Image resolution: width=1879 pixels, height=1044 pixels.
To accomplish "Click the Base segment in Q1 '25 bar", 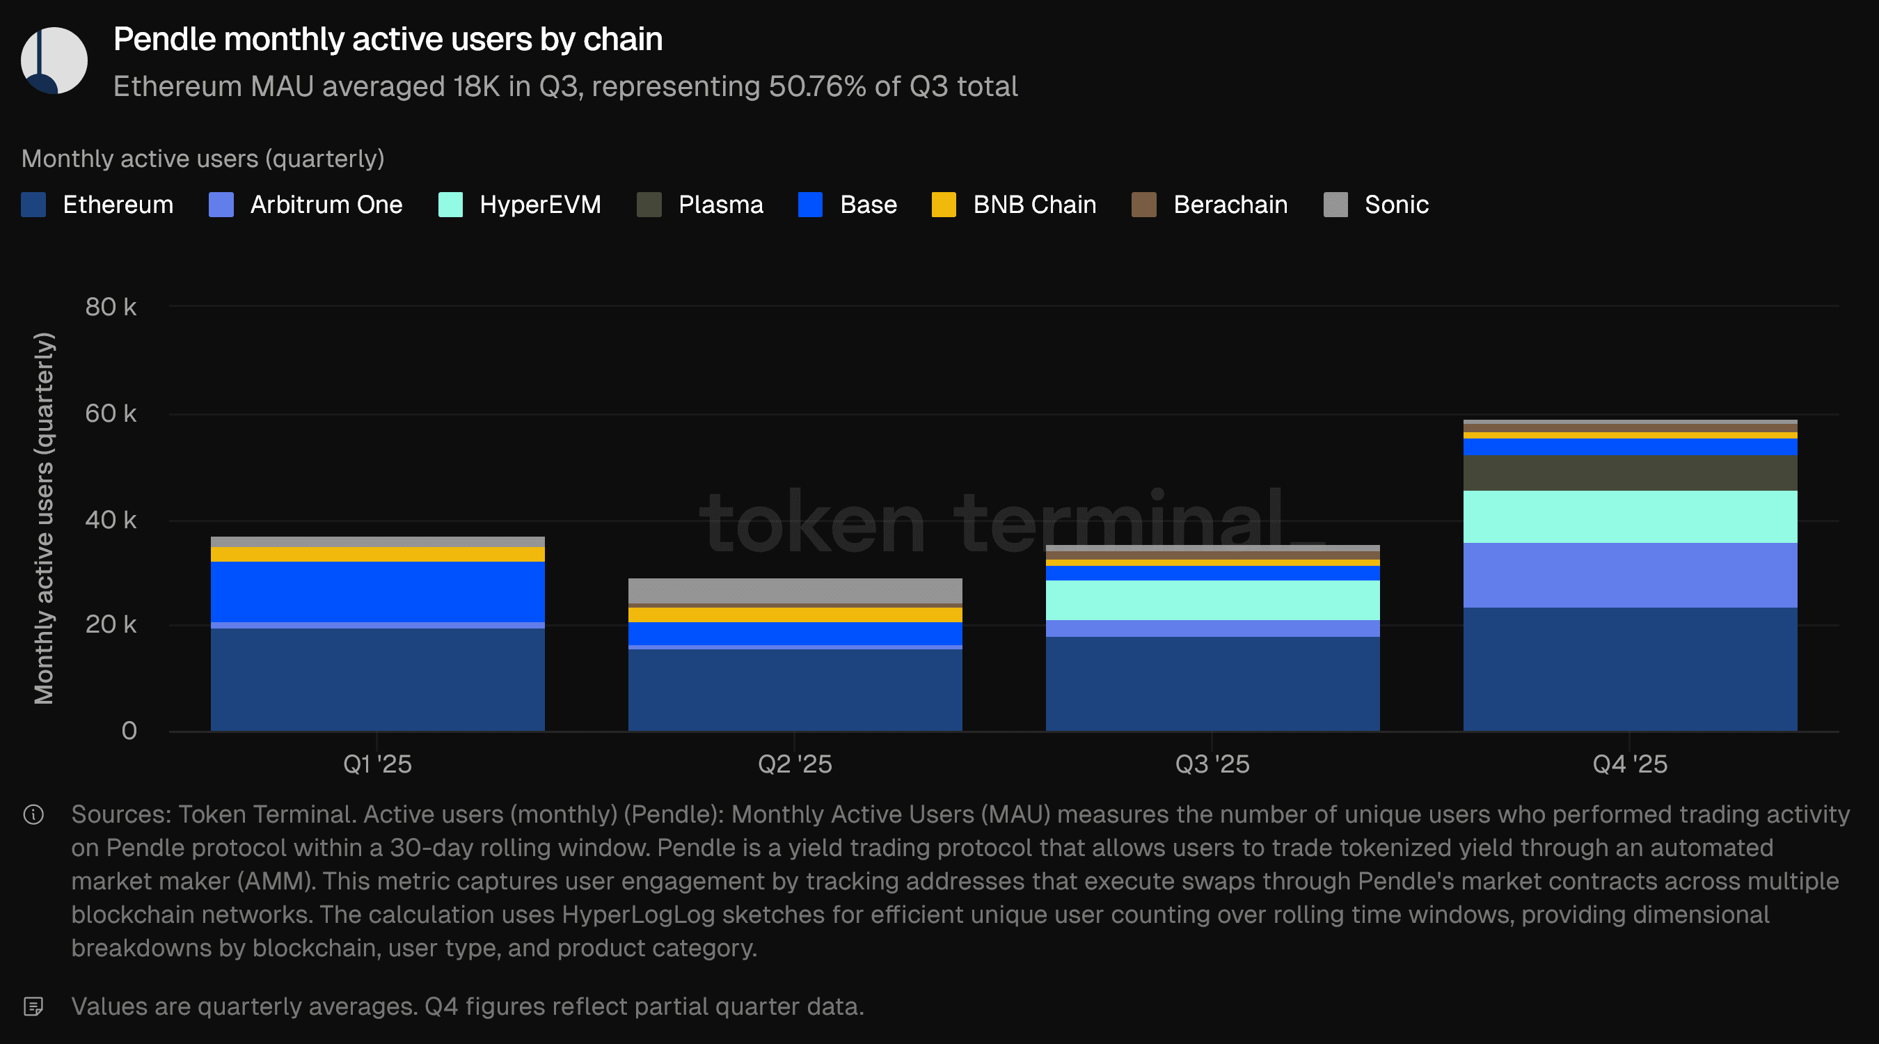I will click(377, 591).
